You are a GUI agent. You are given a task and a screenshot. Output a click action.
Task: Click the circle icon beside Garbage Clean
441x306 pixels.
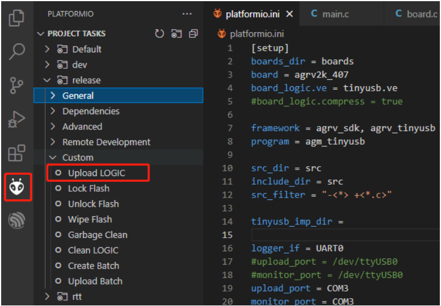coord(58,235)
